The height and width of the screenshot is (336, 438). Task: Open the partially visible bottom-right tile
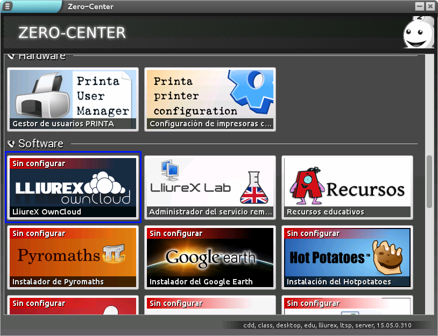(x=347, y=305)
